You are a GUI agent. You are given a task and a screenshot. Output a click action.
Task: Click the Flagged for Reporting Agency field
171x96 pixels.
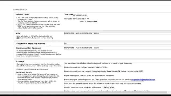tap(118, 43)
